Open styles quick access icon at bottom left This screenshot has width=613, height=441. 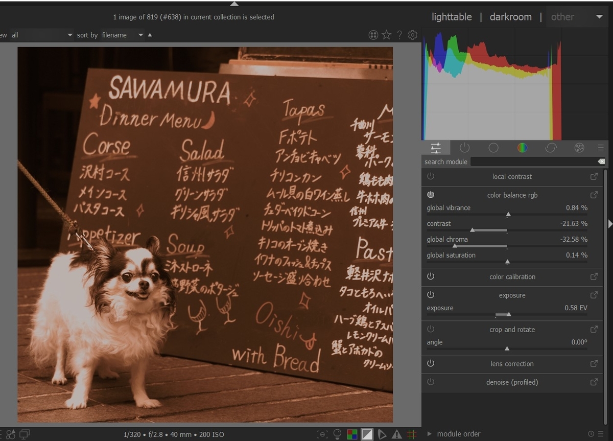[10, 434]
